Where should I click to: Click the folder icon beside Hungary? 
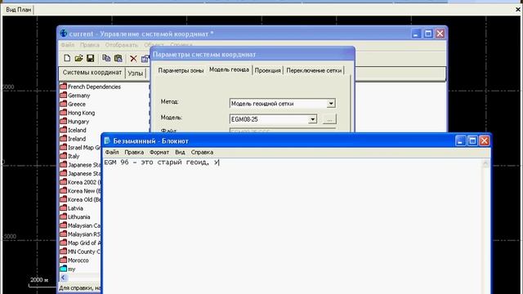(x=64, y=121)
